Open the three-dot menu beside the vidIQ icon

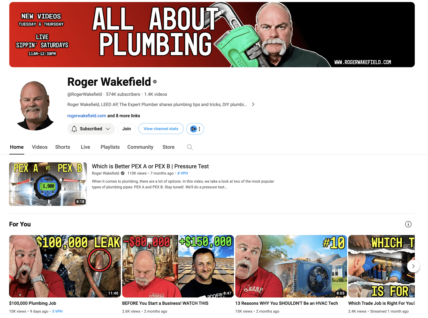199,129
